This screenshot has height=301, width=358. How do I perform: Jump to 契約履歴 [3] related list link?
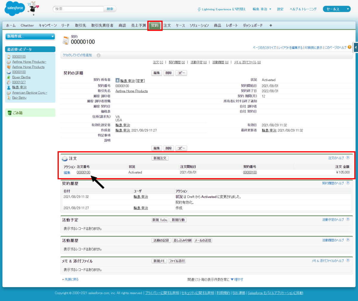[x=177, y=62]
